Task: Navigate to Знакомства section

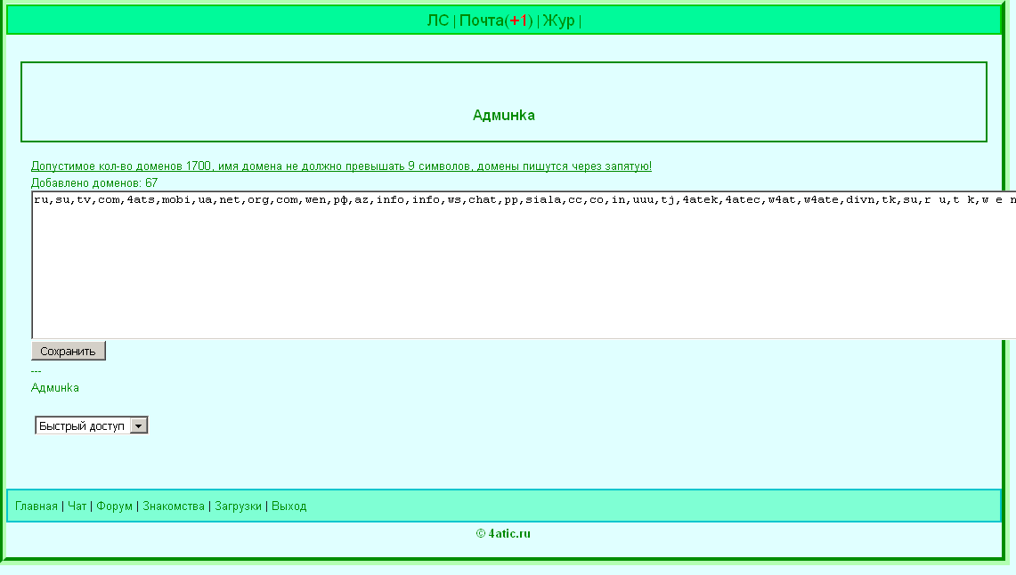Action: (x=174, y=506)
